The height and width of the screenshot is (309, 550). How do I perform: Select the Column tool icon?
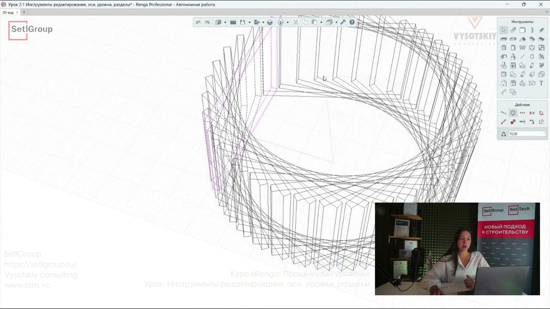click(x=532, y=30)
